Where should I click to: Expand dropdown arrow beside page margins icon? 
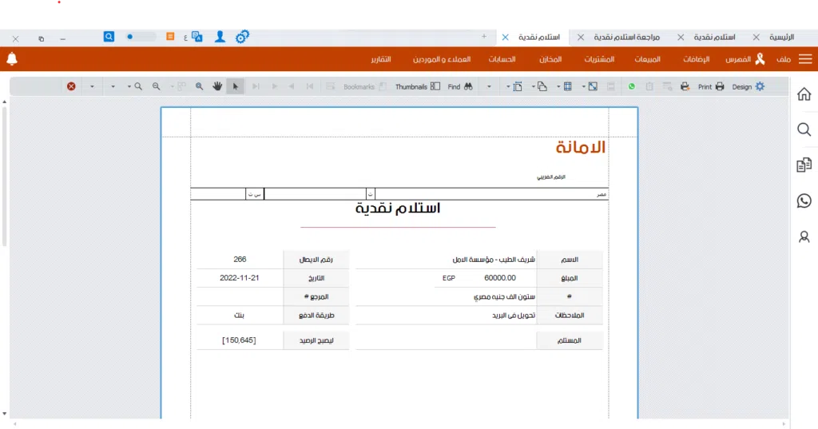pos(507,86)
